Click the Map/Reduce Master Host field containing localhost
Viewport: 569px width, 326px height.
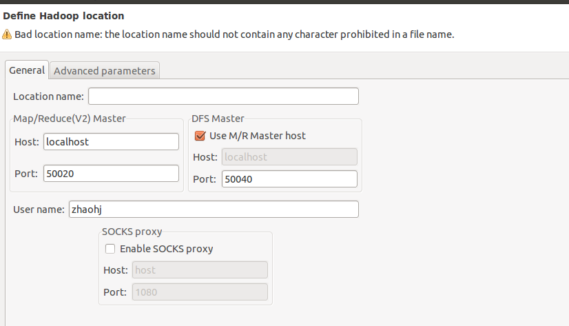tap(111, 141)
